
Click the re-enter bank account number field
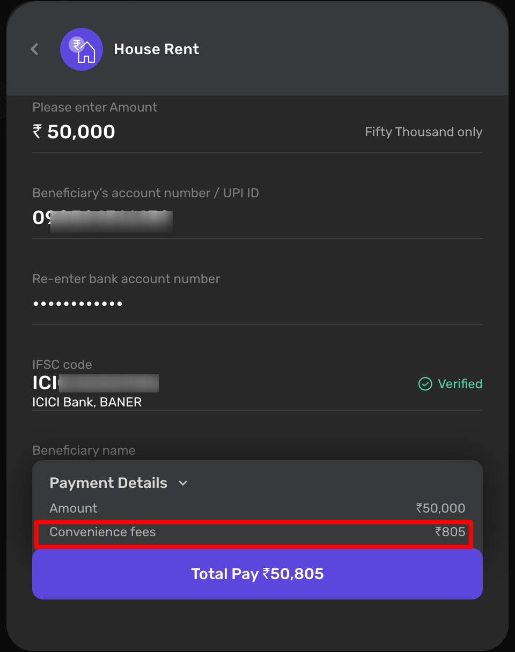point(78,304)
